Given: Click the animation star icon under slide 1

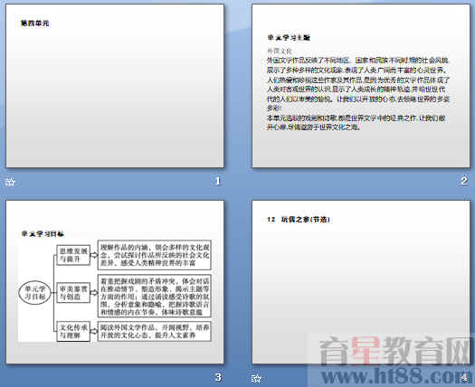Looking at the screenshot, I should [x=10, y=182].
